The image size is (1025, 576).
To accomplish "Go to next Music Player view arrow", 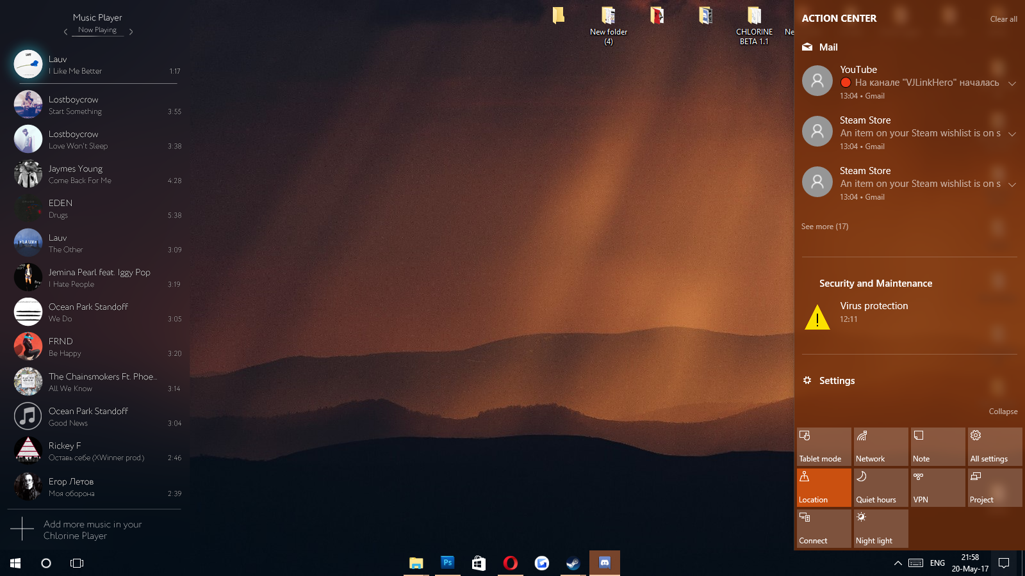I will (x=131, y=31).
